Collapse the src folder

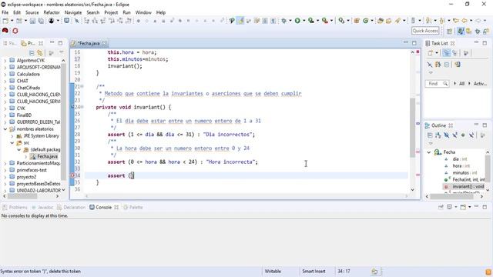[x=12, y=143]
